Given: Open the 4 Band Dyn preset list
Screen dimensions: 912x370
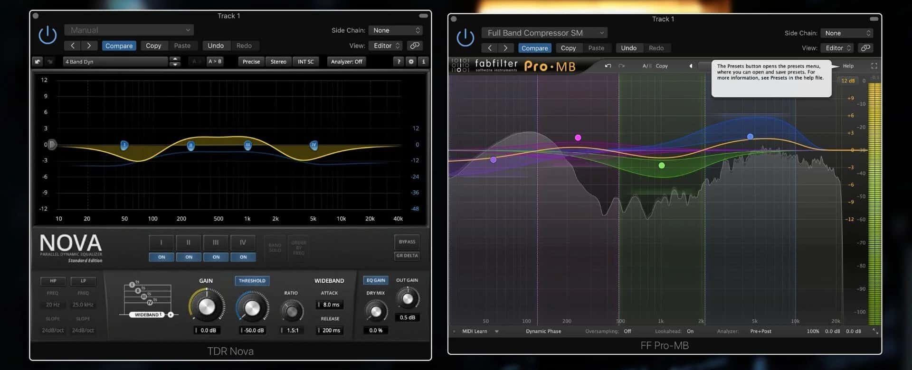Looking at the screenshot, I should coord(115,62).
